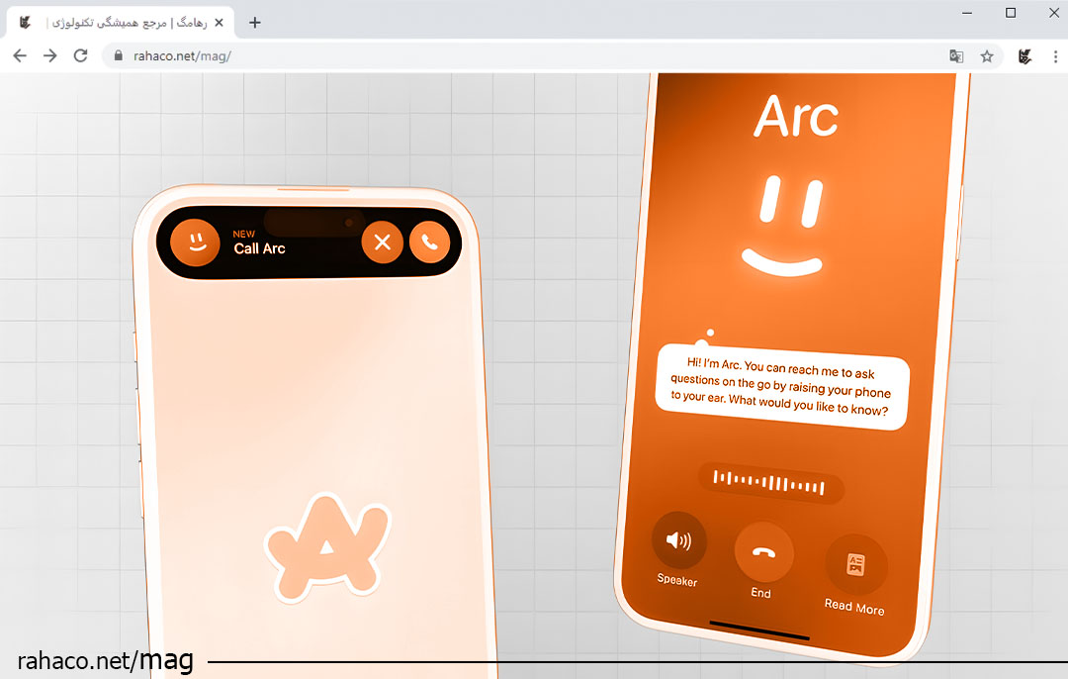
Task: Open the translate page icon
Action: (x=956, y=56)
